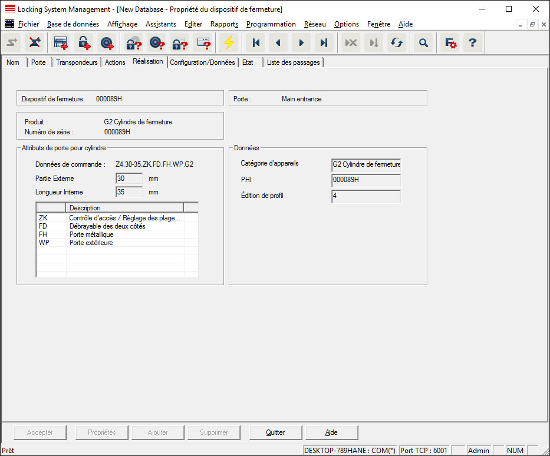Click the refresh arrows toolbar icon

[396, 43]
